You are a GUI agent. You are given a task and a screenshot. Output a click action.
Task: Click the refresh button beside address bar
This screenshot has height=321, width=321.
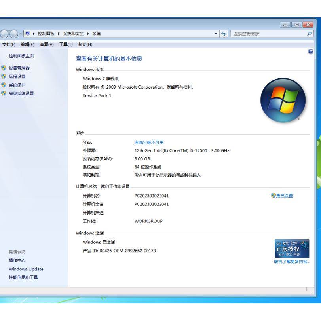click(224, 34)
